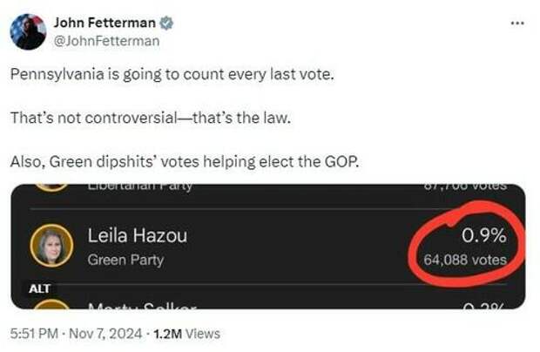Click the cut-off Libertarian Party text
The height and width of the screenshot is (352, 540).
tap(139, 187)
